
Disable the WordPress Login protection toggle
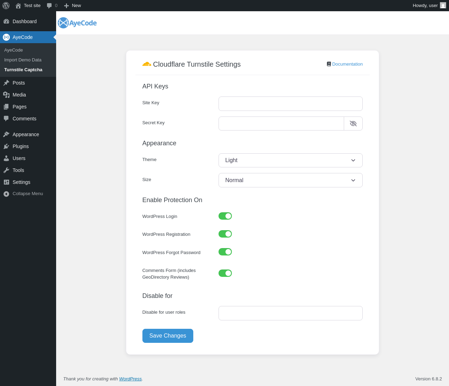coord(225,216)
